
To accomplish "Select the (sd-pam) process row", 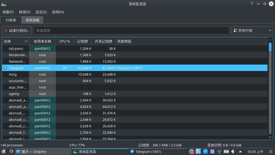I will (x=135, y=48).
